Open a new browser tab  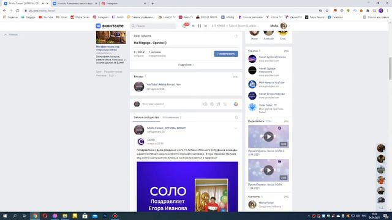pyautogui.click(x=153, y=4)
